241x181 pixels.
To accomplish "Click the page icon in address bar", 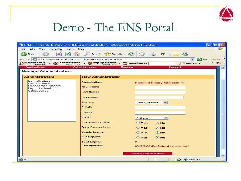I will 35,59.
